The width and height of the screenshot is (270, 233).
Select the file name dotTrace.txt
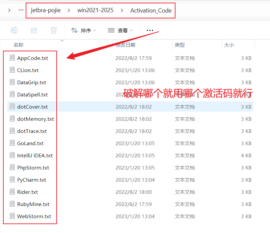(32, 131)
